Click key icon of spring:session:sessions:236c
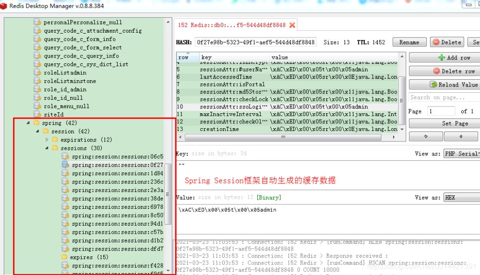Image resolution: width=480 pixels, height=275 pixels. pos(65,181)
